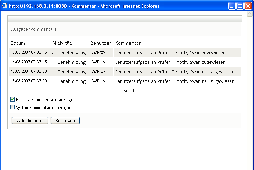Enable Systemkommentare anzeigen checkbox
Screen dimensions: 254x170
(x=13, y=108)
